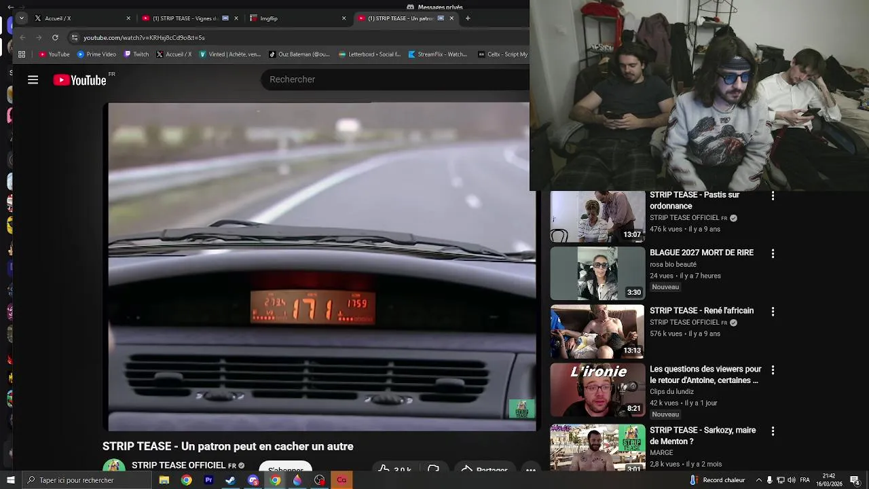The image size is (869, 489).
Task: Close the Accueil / X tab
Action: point(128,18)
